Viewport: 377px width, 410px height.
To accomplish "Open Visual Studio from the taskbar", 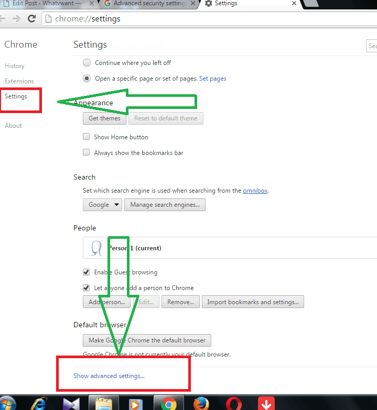I will coord(71,404).
